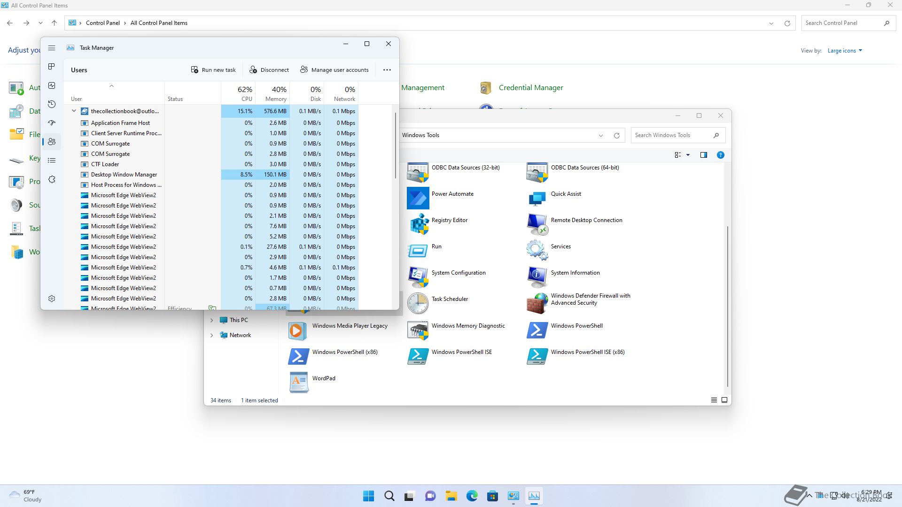902x507 pixels.
Task: Open Processes page in Task Manager sidebar
Action: (x=52, y=67)
